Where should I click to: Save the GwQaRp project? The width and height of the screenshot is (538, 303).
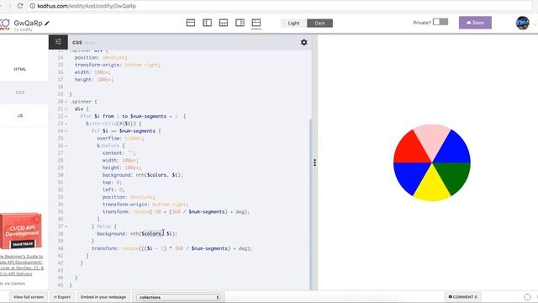[x=475, y=23]
